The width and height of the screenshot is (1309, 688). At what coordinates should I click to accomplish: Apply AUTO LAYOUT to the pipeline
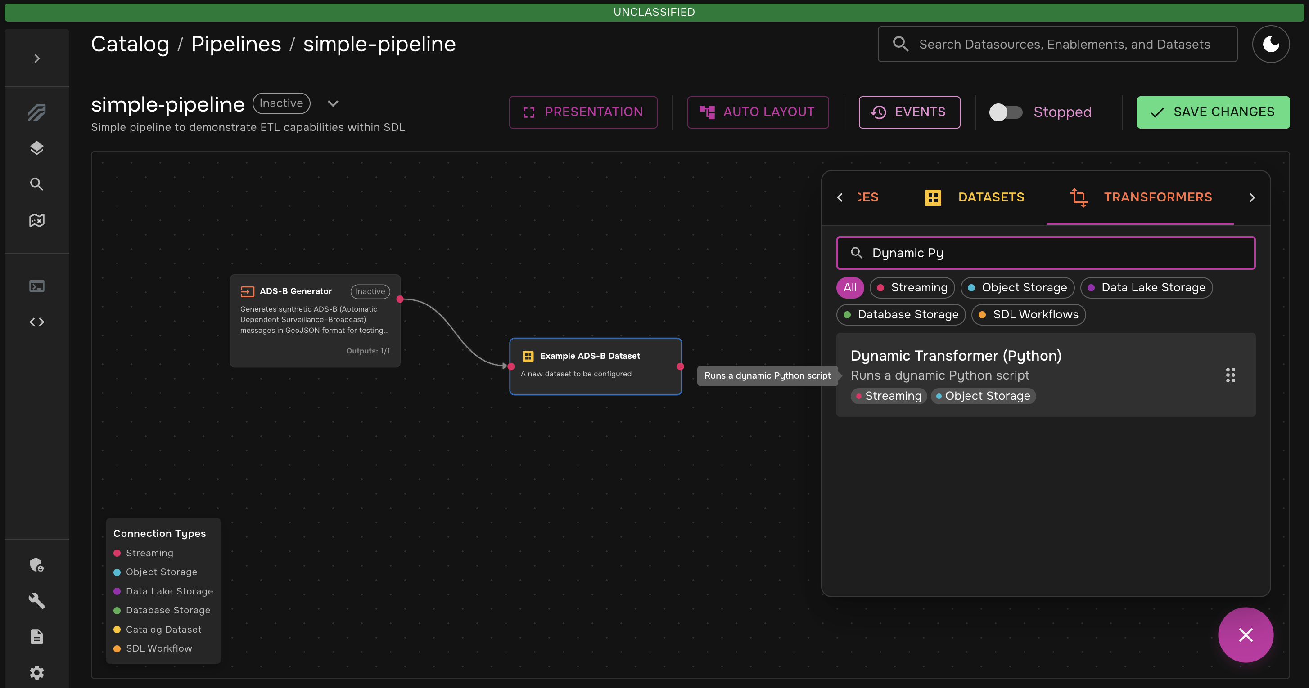758,112
